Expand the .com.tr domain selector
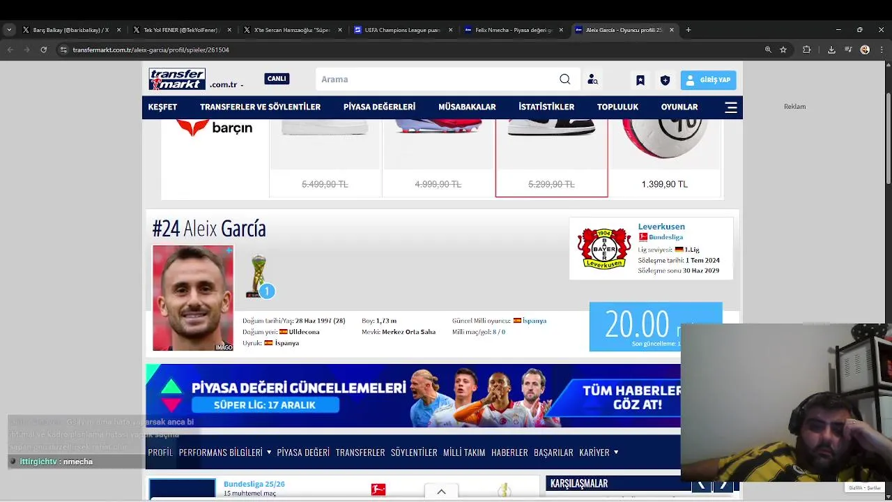Viewport: 892px width, 502px height. pos(227,84)
